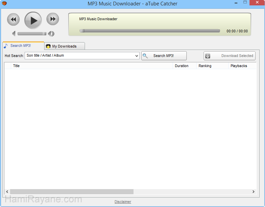265x207 pixels.
Task: Minimize the aTube Catcher window
Action: coord(236,3)
